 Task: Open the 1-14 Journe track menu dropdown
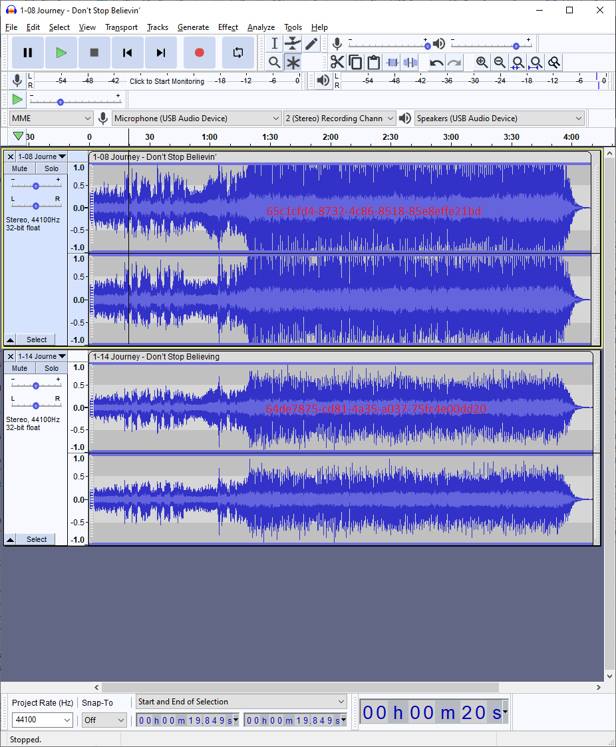point(42,356)
